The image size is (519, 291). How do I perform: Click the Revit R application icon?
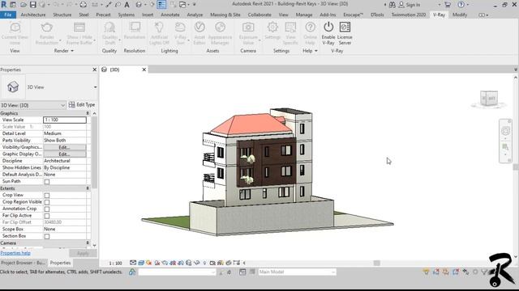[x=4, y=5]
